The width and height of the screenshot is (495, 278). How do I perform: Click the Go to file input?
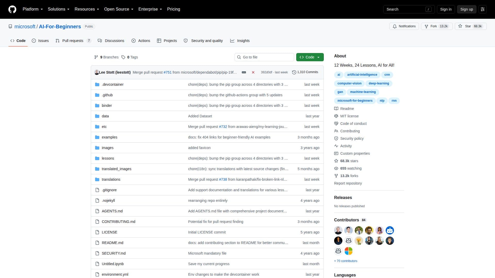click(264, 57)
